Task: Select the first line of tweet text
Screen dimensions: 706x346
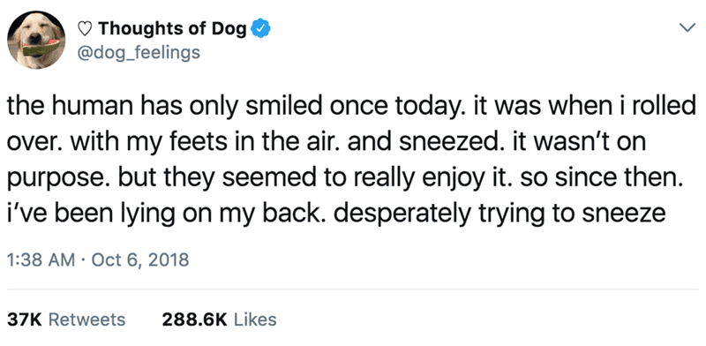Action: click(x=351, y=109)
